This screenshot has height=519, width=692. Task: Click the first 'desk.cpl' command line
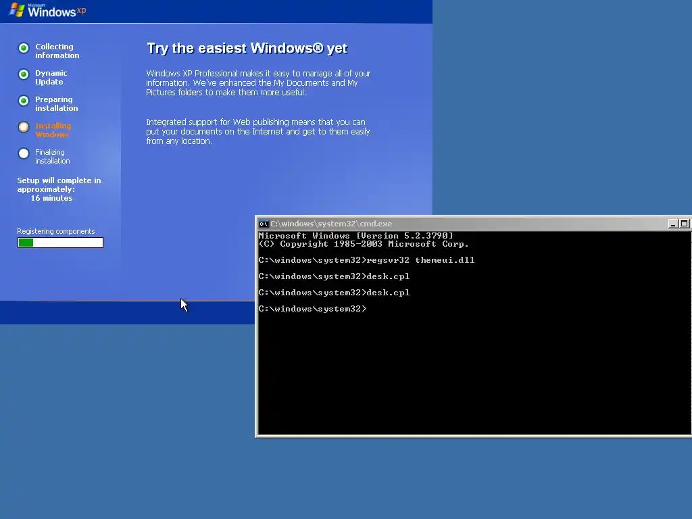click(334, 276)
